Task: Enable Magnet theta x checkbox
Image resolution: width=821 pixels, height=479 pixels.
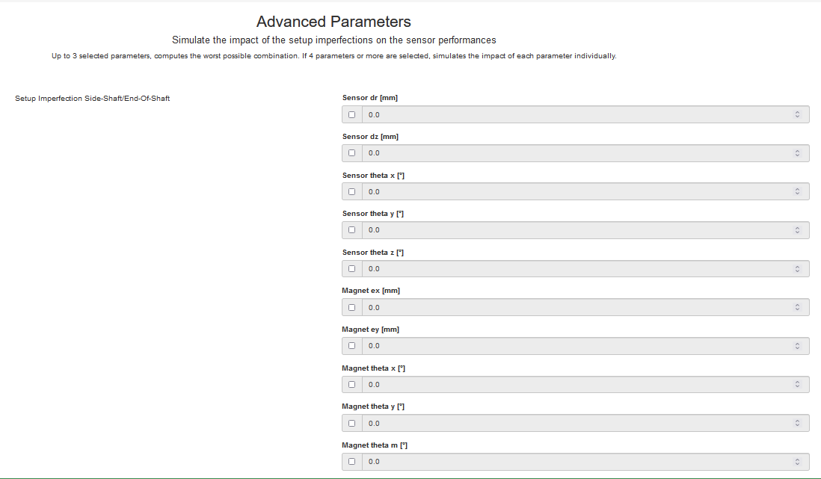Action: click(x=352, y=384)
